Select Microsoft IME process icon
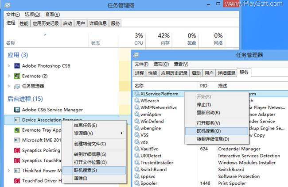The image size is (288, 187). [17, 140]
